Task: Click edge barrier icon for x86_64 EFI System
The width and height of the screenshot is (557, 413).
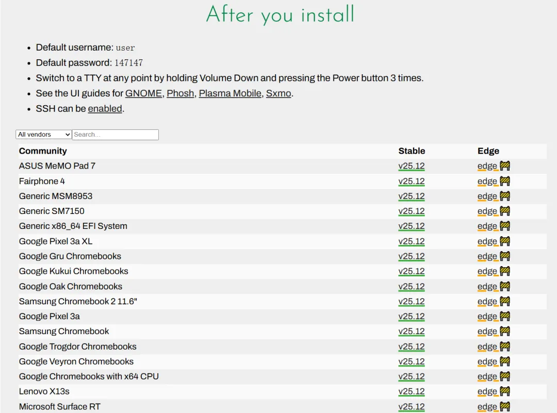Action: tap(505, 226)
